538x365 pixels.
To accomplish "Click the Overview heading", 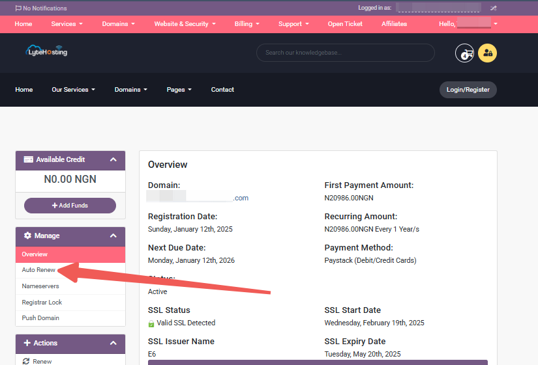I will [x=168, y=165].
